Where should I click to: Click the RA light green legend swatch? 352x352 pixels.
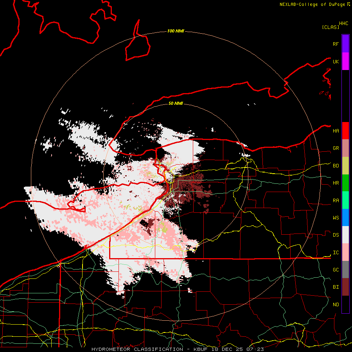[x=345, y=200]
